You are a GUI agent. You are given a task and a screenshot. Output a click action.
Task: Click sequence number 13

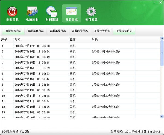coord(3,112)
